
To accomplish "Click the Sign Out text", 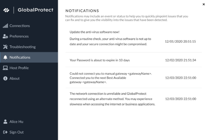I will [x=16, y=132].
